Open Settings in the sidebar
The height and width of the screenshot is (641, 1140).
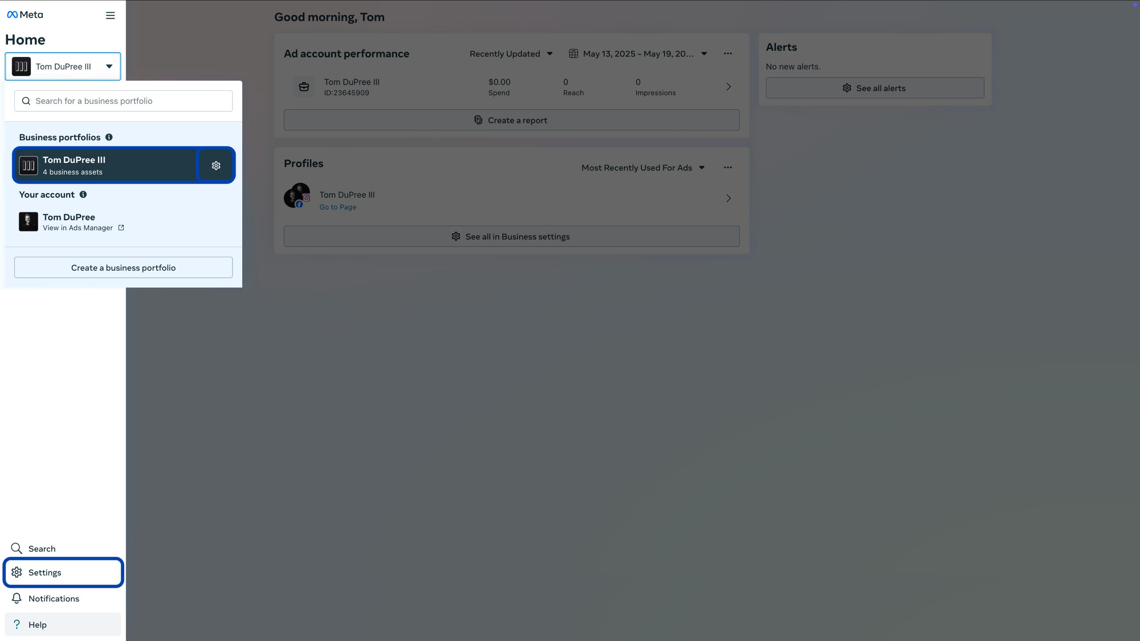point(63,572)
